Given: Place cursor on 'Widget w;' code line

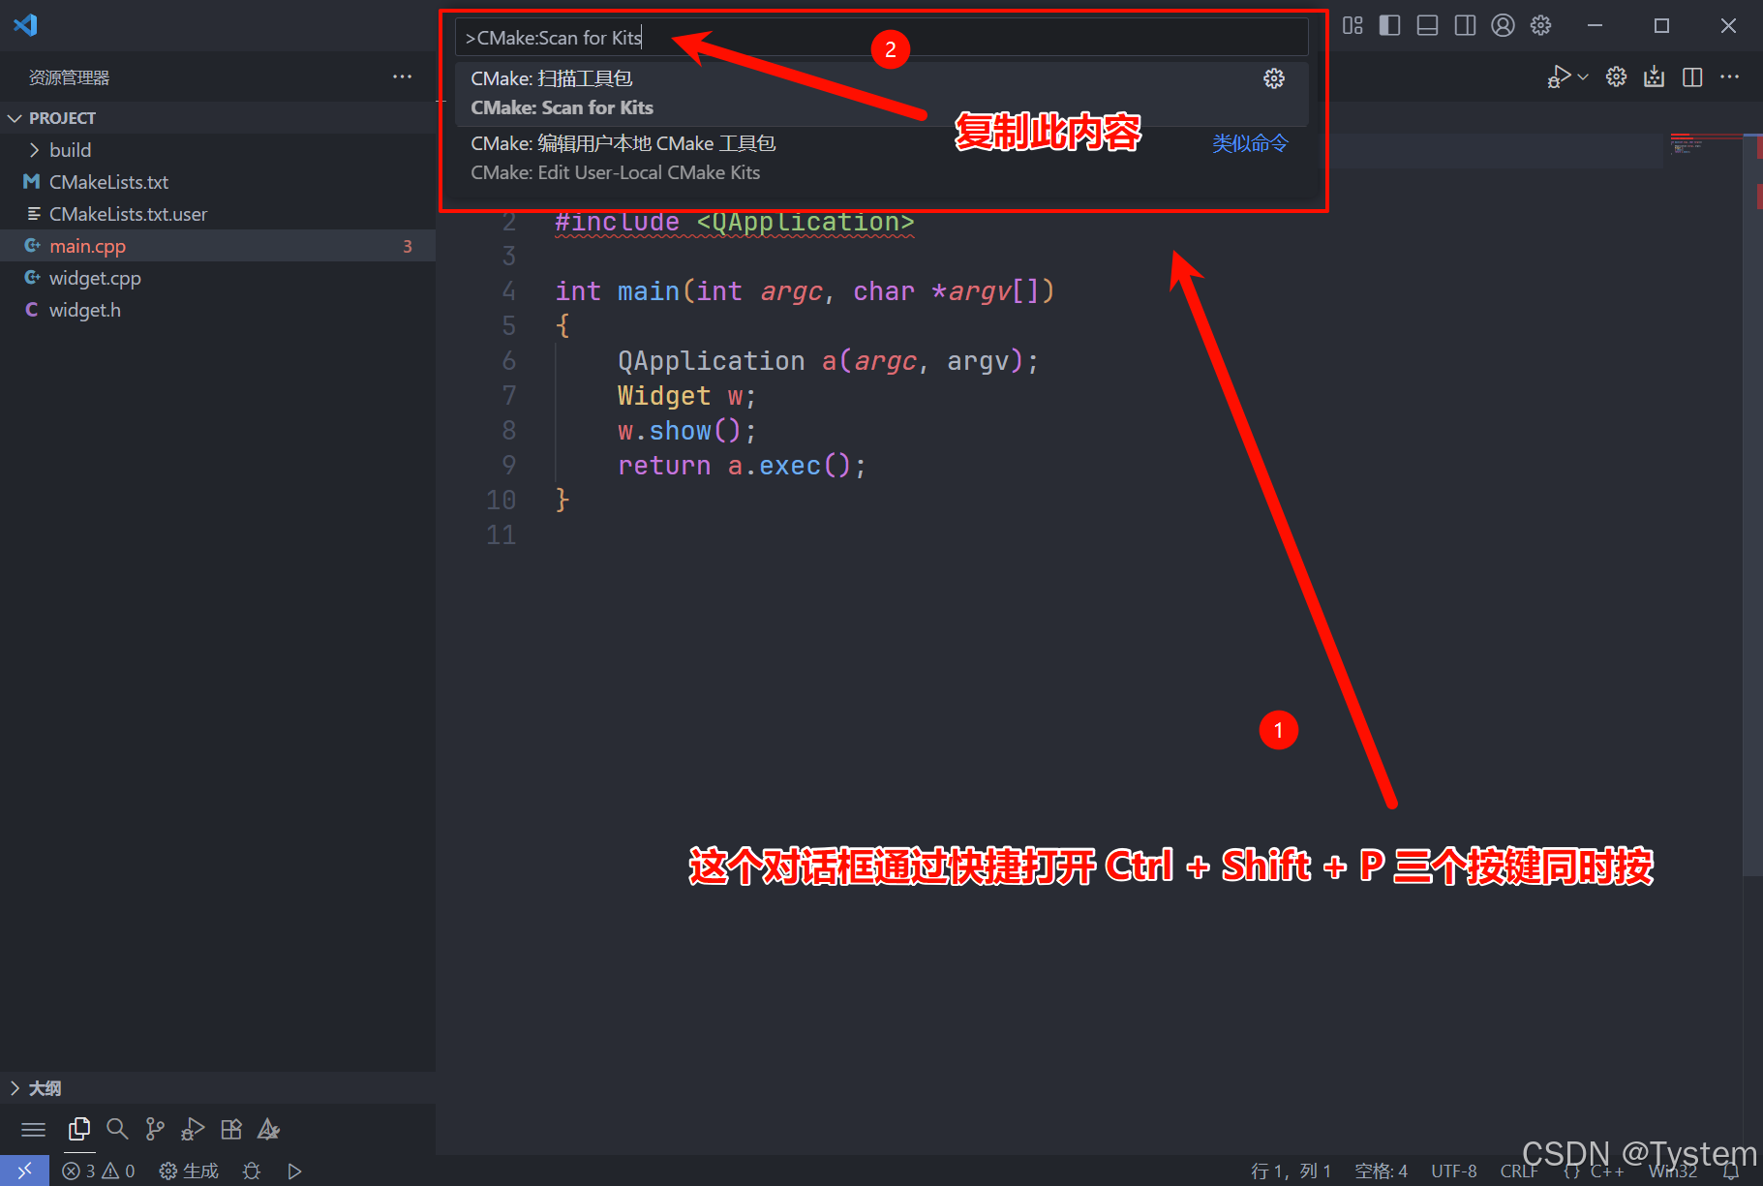Looking at the screenshot, I should [686, 396].
